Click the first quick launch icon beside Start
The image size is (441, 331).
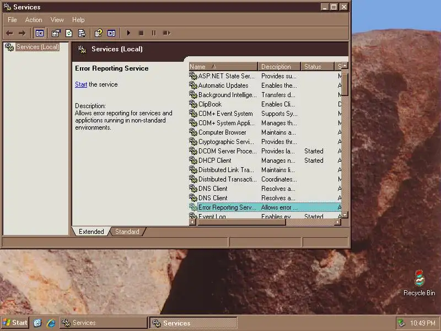[37, 323]
